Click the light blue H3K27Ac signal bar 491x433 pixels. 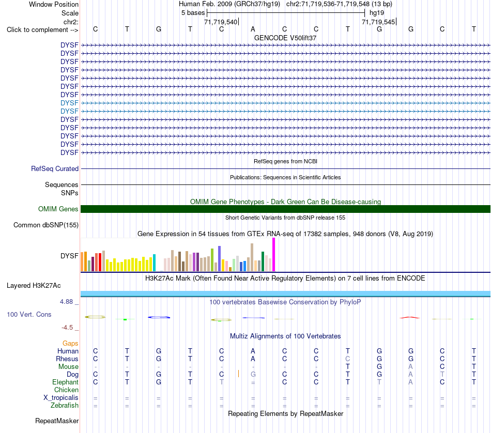pyautogui.click(x=285, y=293)
